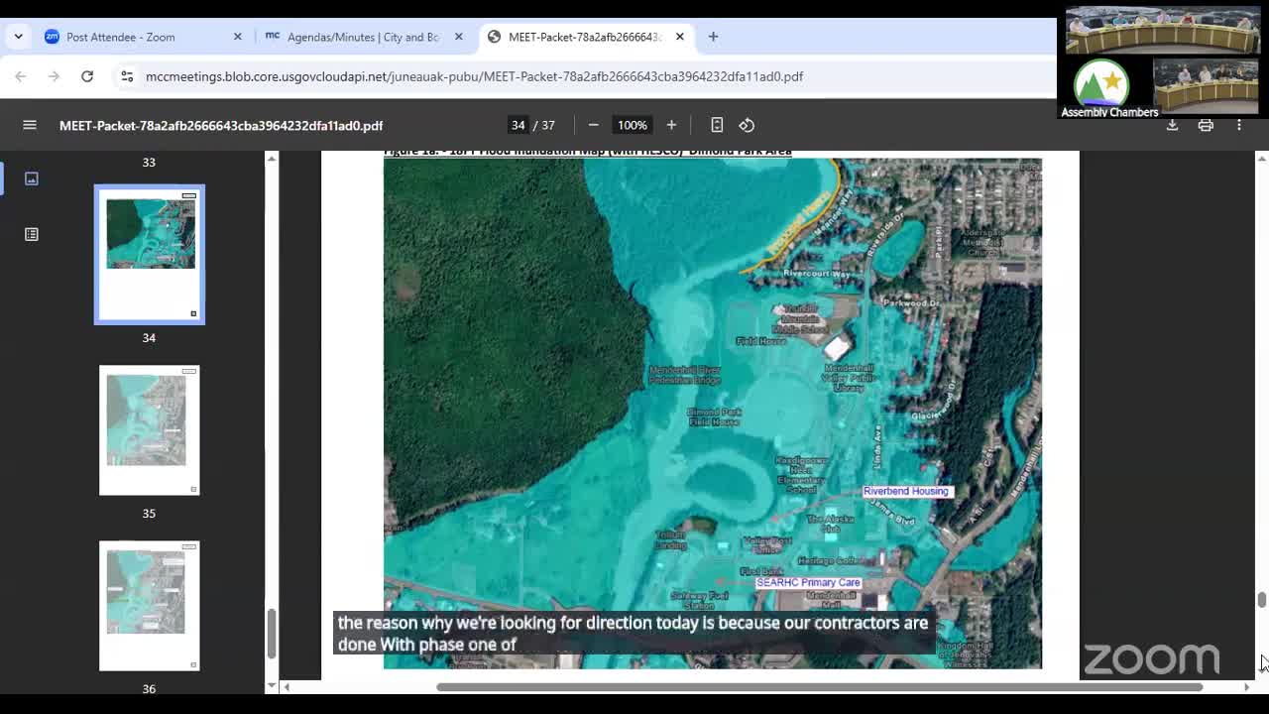Open the tab search dropdown arrow

pos(18,37)
